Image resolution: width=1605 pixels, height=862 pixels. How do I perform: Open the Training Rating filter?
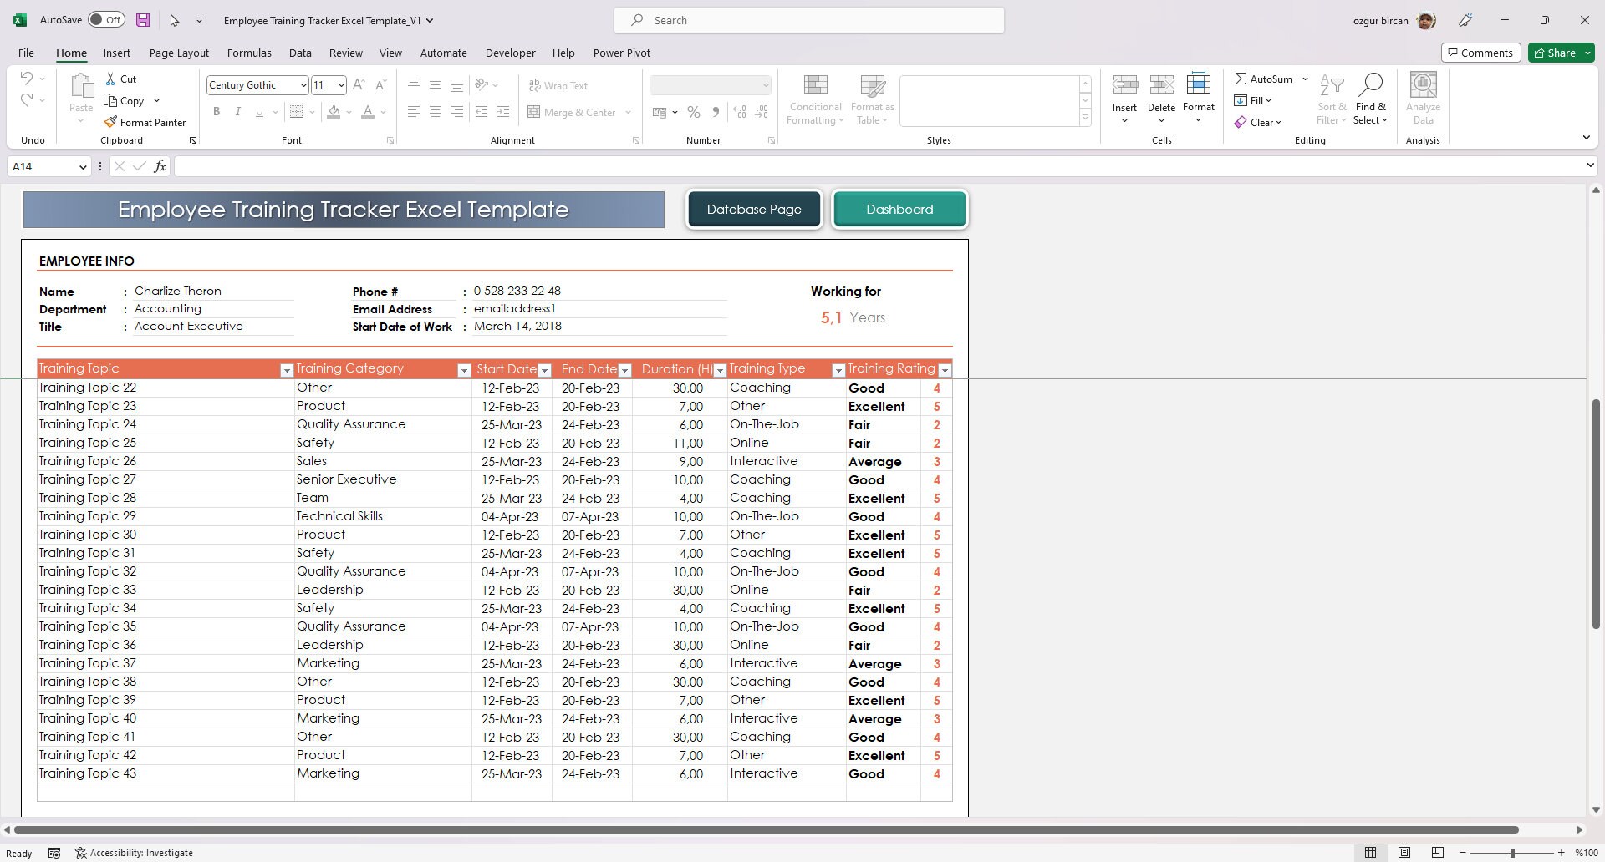point(945,369)
